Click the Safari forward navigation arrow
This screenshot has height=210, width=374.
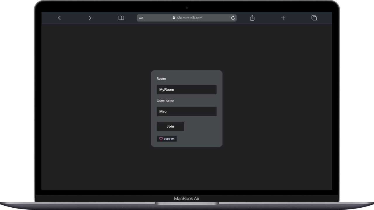point(90,18)
